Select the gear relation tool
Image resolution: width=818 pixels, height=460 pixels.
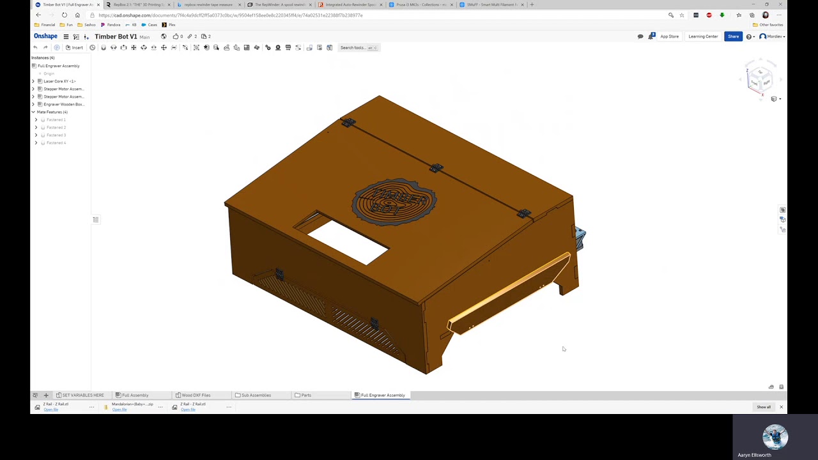(x=268, y=47)
